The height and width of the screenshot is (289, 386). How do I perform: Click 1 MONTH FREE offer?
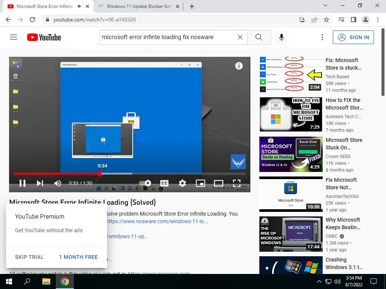click(78, 257)
